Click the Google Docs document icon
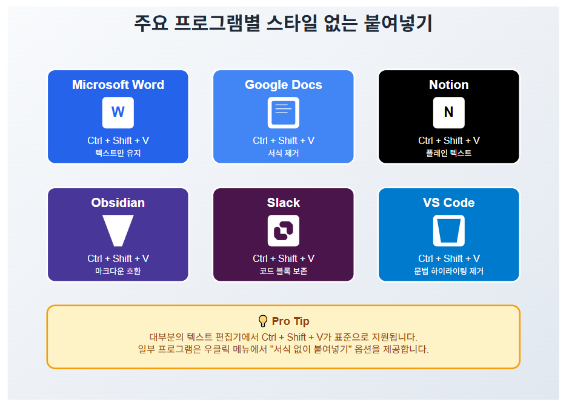This screenshot has width=569, height=406. coord(284,113)
